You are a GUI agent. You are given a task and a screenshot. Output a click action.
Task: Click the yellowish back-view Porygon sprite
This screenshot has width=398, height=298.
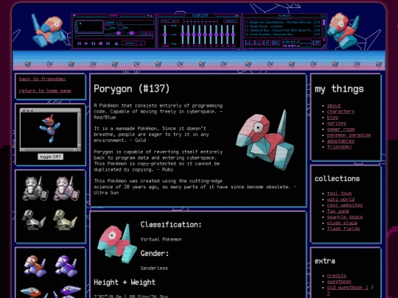tap(65, 220)
